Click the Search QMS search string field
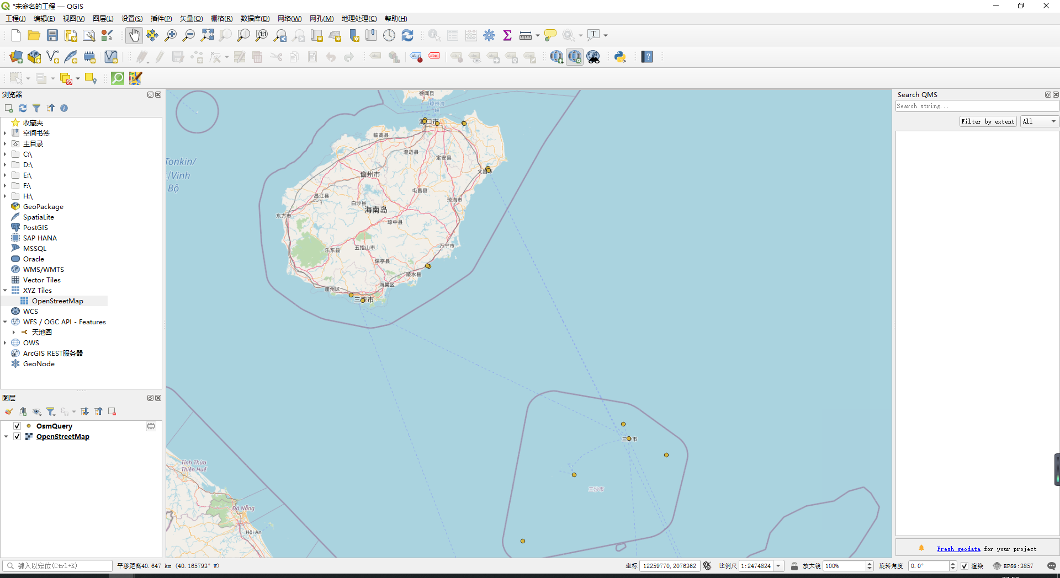The width and height of the screenshot is (1060, 578). click(976, 106)
